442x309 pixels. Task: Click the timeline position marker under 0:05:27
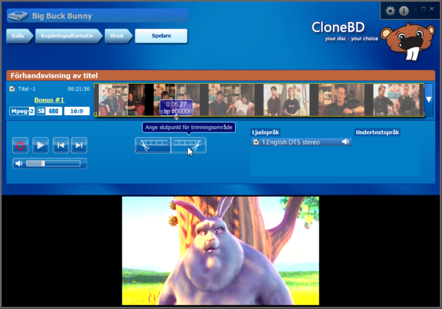point(176,117)
